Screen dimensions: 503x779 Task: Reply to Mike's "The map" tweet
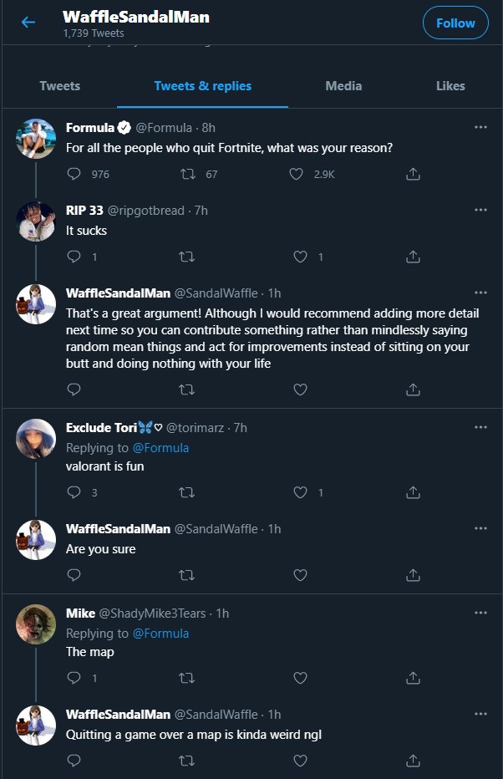[74, 678]
